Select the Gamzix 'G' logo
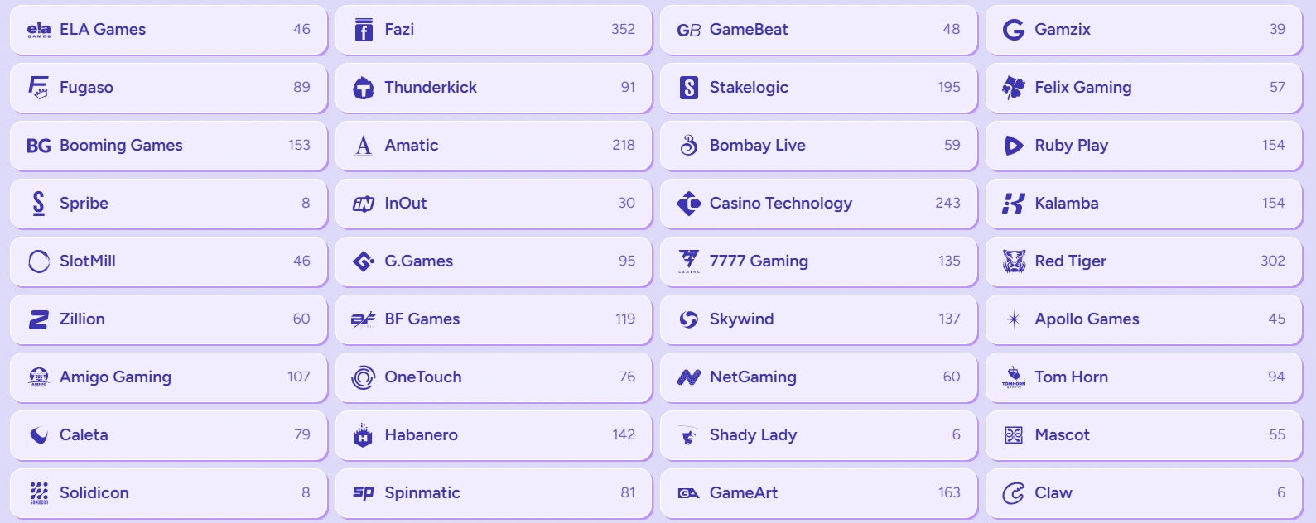This screenshot has width=1316, height=523. (x=1014, y=30)
